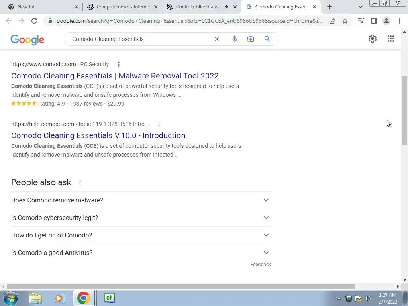This screenshot has height=306, width=408.
Task: Open 'Comodo Cleaning Essentials V.10.0 - Introduction' link
Action: [98, 135]
